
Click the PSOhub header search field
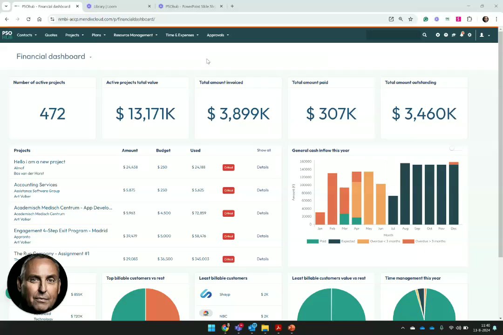point(393,35)
